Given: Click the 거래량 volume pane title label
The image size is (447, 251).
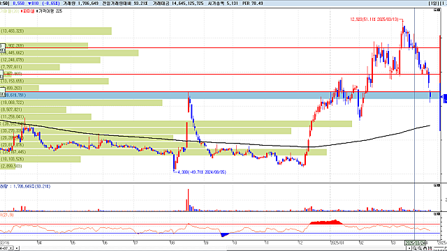Looking at the screenshot, I should click(x=25, y=186).
